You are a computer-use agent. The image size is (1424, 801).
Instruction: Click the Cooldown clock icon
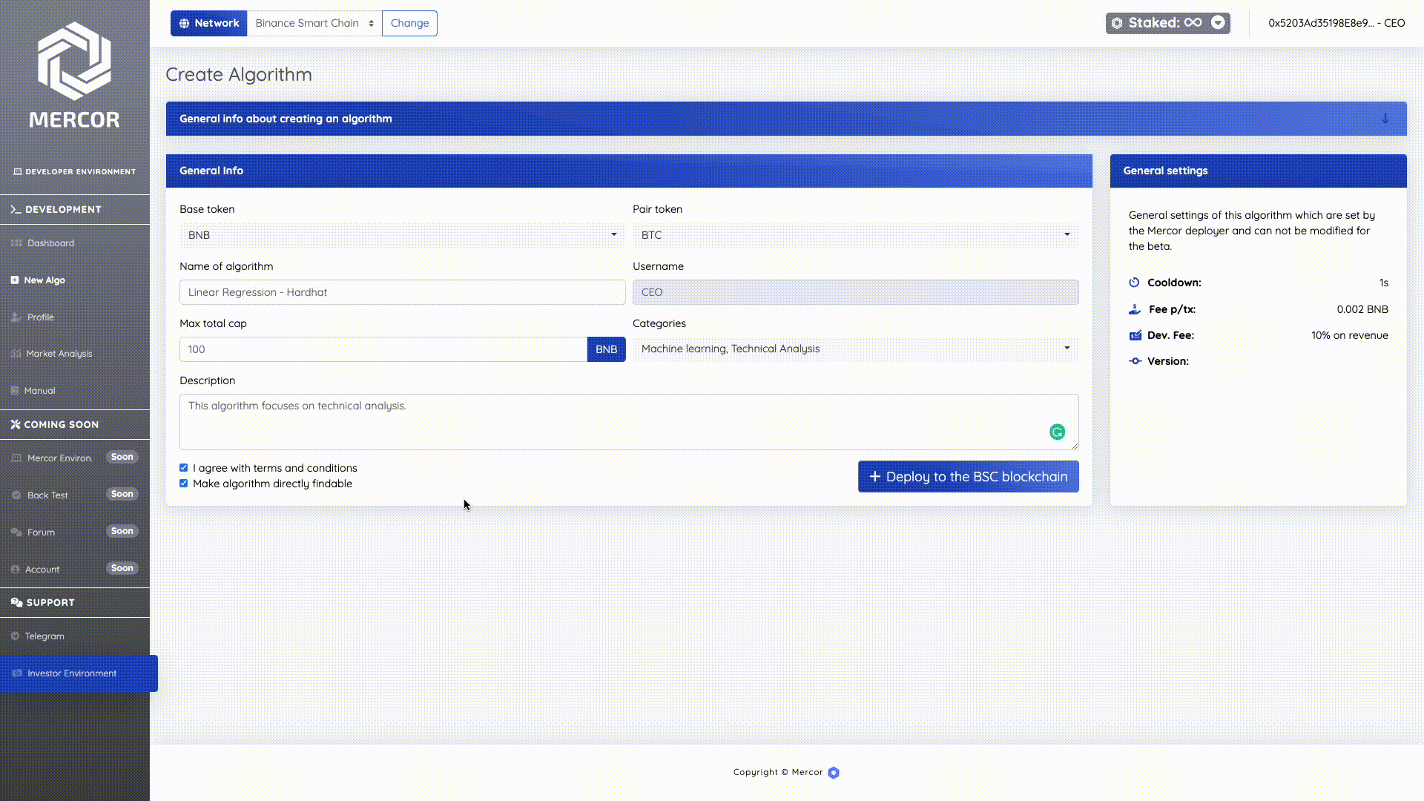pyautogui.click(x=1134, y=283)
